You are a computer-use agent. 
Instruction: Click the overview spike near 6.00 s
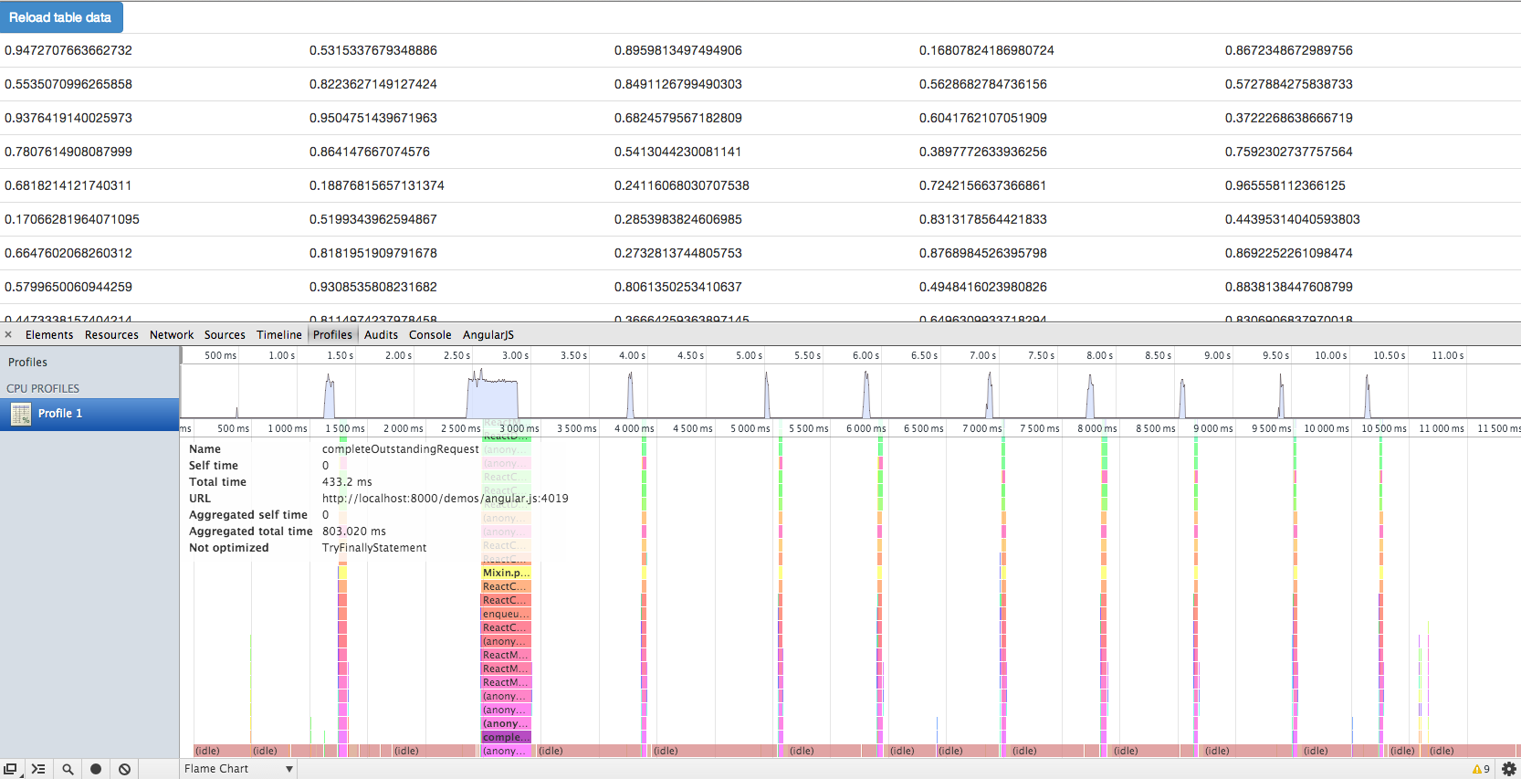[866, 395]
